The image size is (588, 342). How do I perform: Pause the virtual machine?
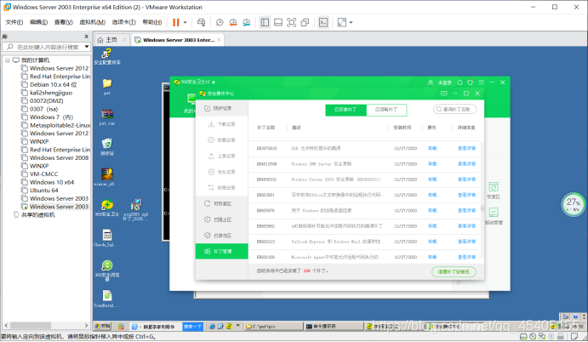coord(175,22)
